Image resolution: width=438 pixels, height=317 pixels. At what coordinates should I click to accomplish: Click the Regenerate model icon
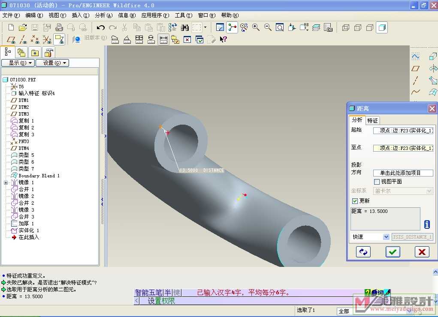[172, 27]
